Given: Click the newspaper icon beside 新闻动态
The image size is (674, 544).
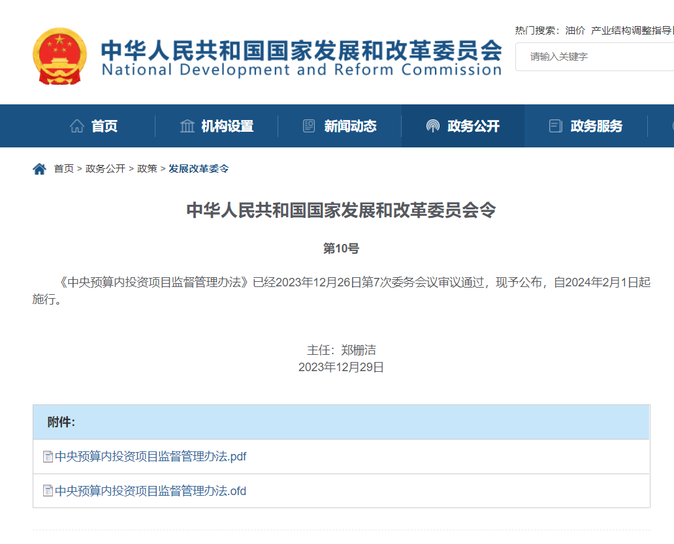Looking at the screenshot, I should [309, 126].
